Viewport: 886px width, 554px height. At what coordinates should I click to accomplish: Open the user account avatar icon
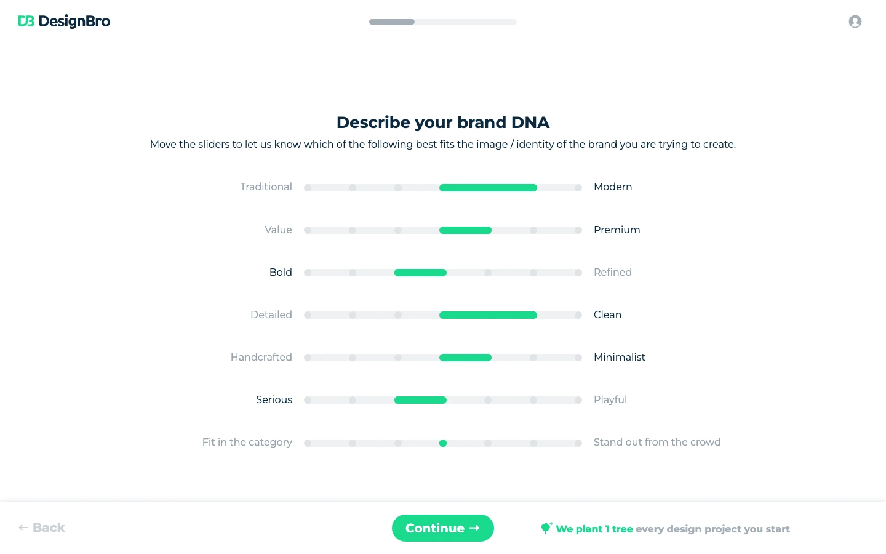tap(855, 22)
